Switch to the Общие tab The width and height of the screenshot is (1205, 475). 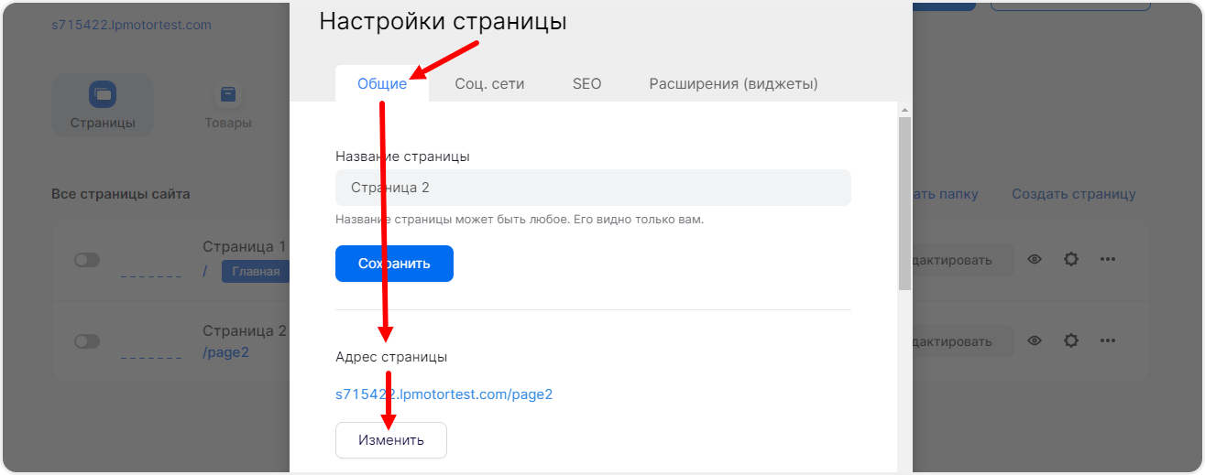click(381, 84)
